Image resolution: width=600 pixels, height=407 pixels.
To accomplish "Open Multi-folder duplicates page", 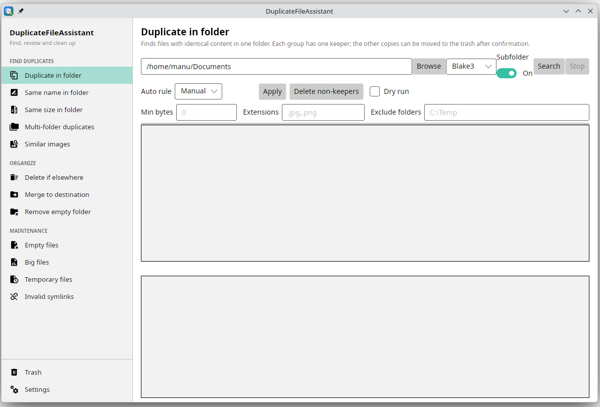I will (67, 127).
